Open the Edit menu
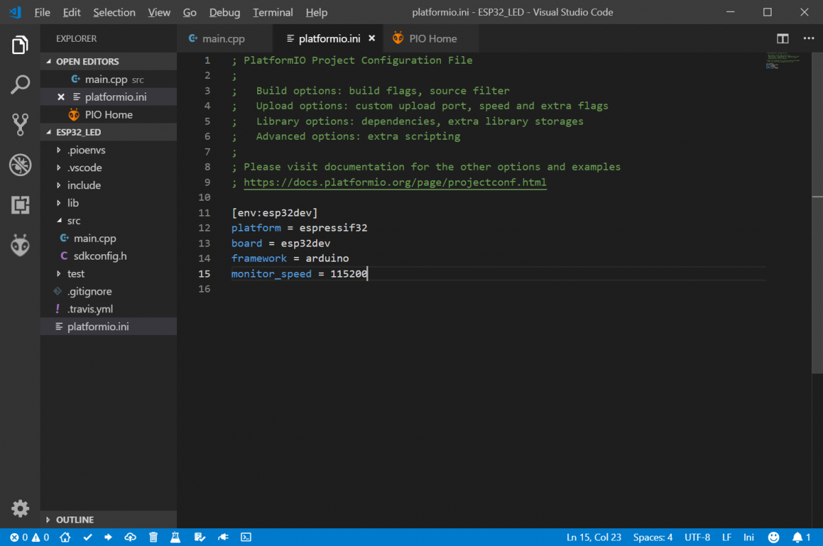Screen dimensions: 823x546 click(x=71, y=12)
